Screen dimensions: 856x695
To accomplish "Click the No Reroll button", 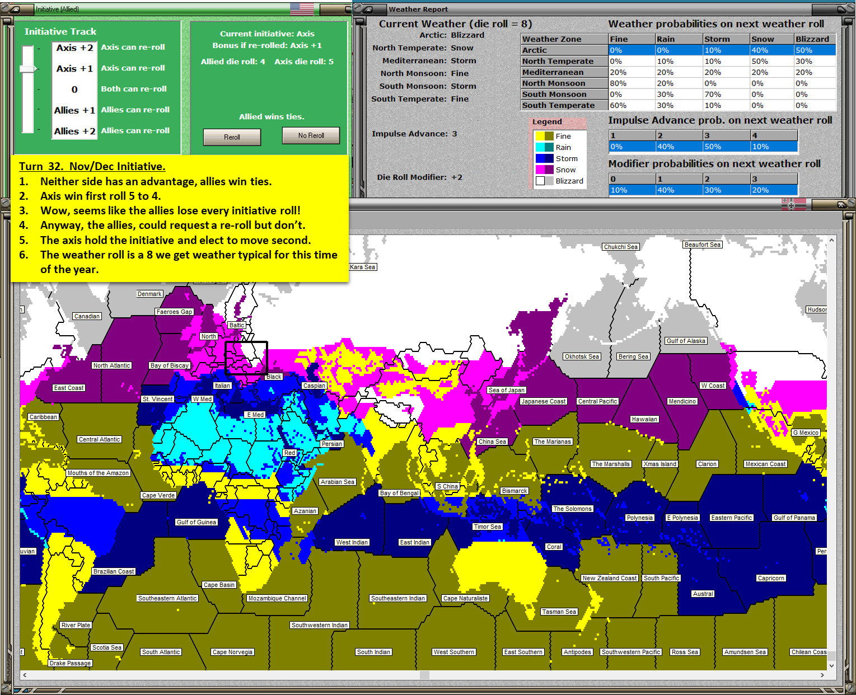I will [311, 135].
